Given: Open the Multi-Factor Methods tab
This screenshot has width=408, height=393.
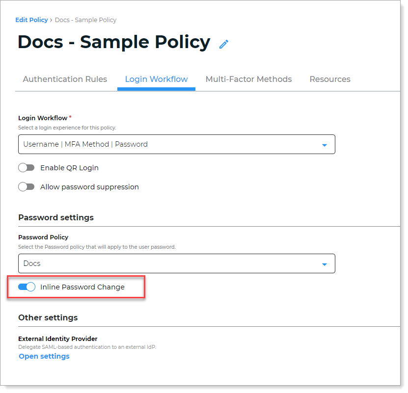Looking at the screenshot, I should coord(248,79).
